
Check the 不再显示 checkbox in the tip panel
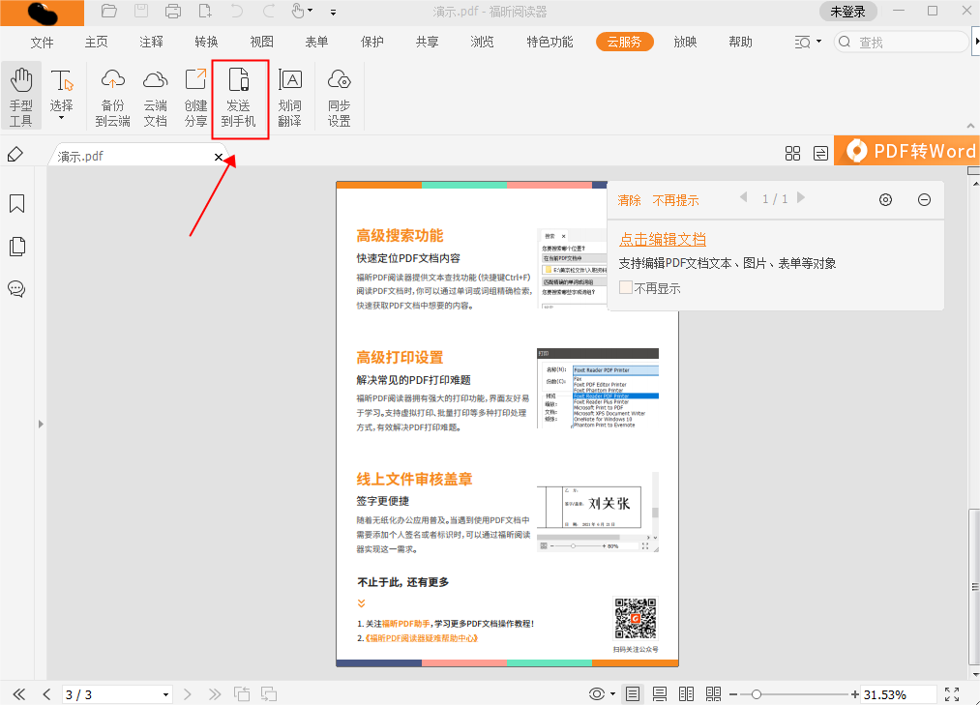click(624, 287)
